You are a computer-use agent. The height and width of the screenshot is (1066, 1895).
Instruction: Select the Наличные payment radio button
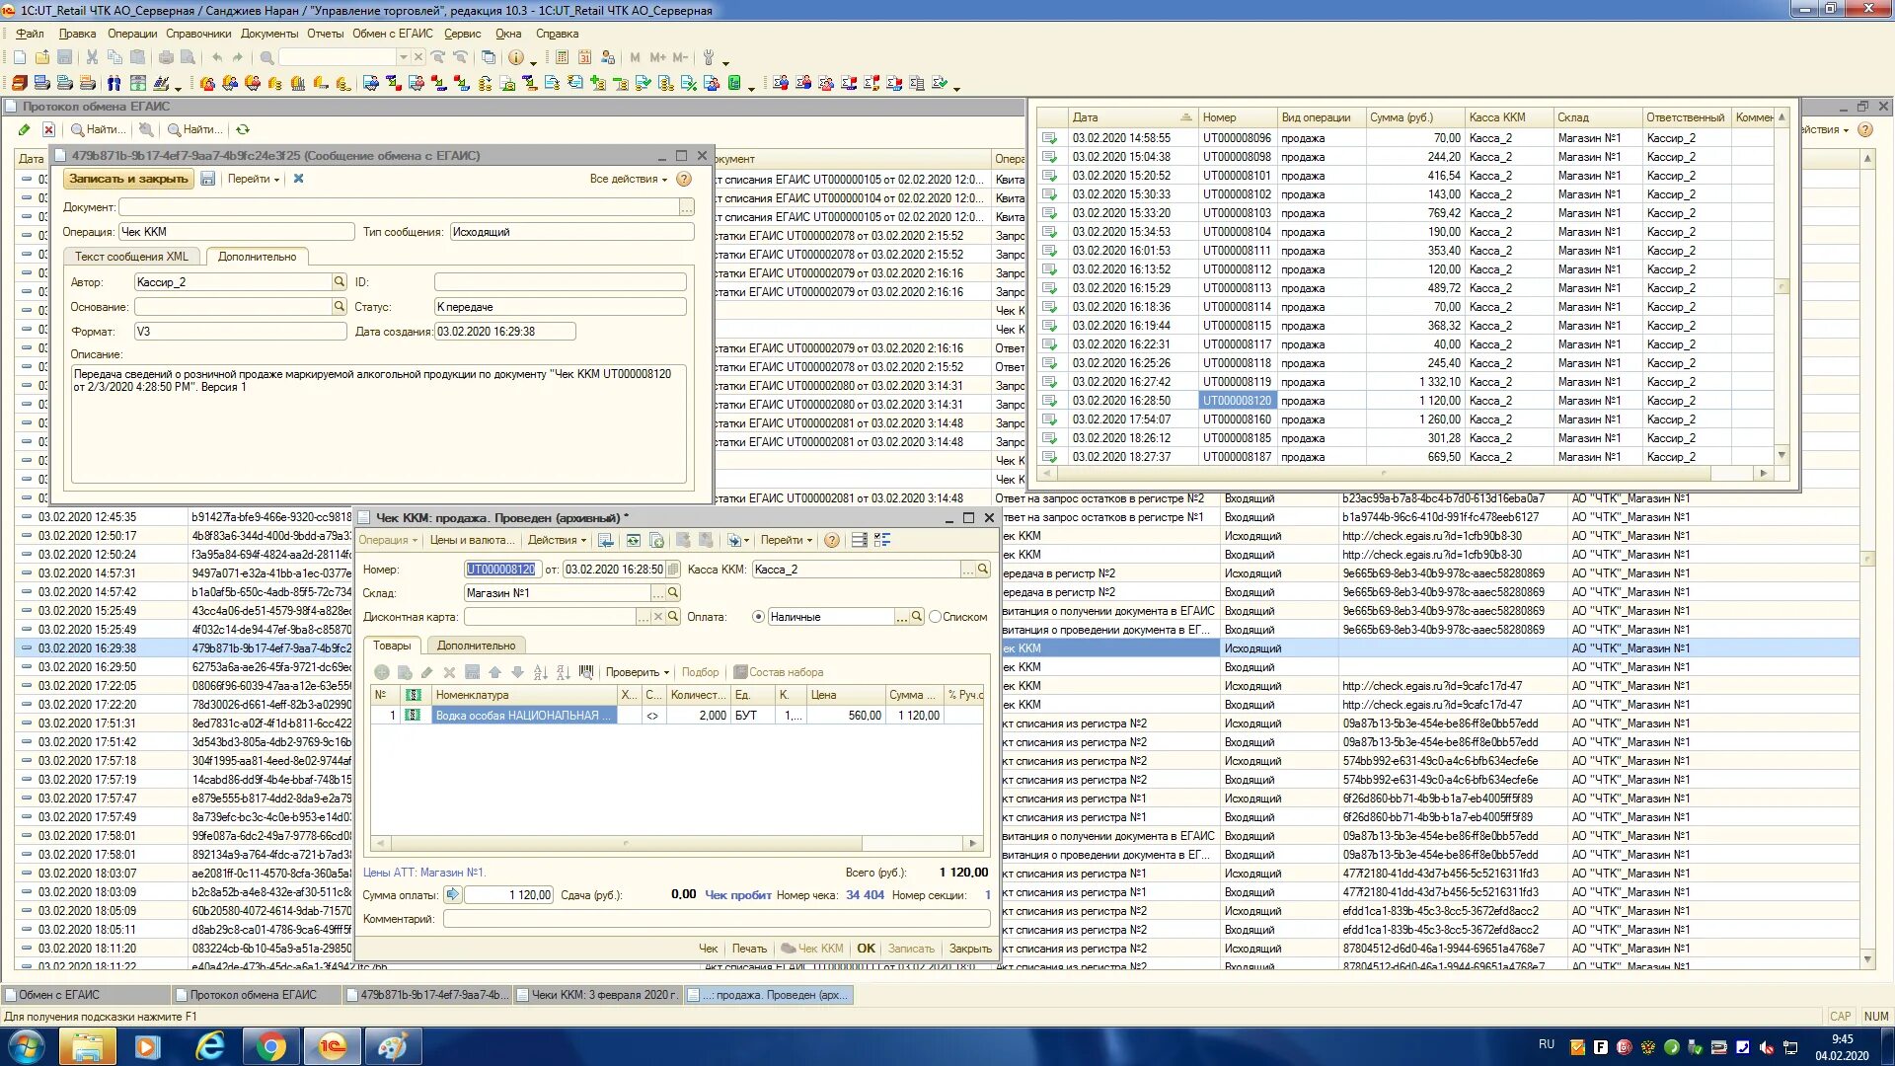[x=758, y=617]
